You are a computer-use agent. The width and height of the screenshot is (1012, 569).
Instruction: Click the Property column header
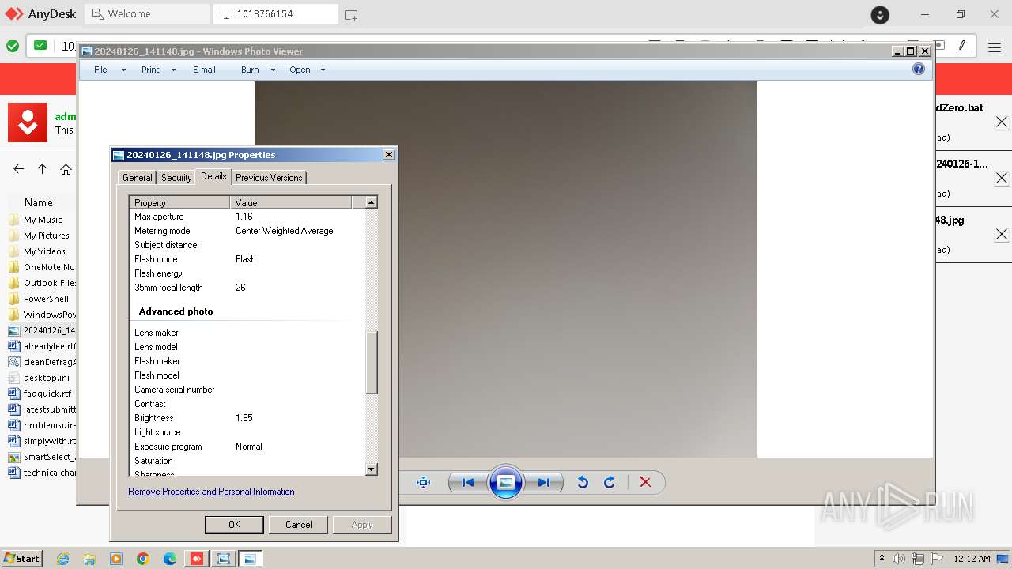tap(179, 203)
